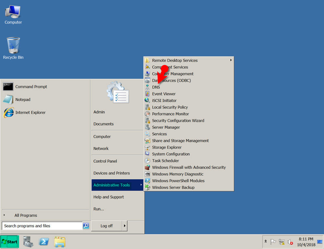This screenshot has height=249, width=324.
Task: Open Server Manager from the taskbar
Action: click(28, 242)
